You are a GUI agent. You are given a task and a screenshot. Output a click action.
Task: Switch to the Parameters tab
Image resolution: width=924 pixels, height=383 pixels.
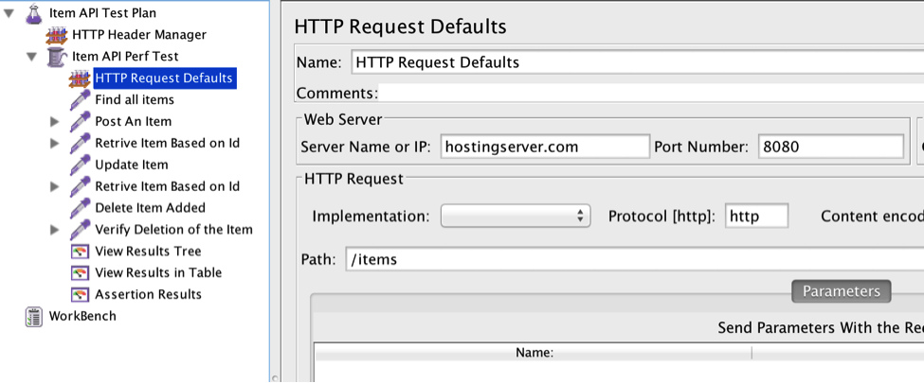pos(841,291)
